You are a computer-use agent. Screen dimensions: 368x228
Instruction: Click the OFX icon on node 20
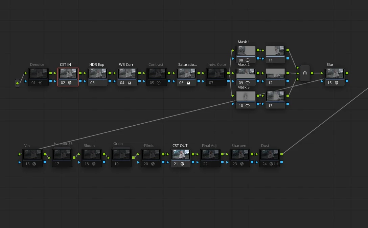[x=153, y=164]
